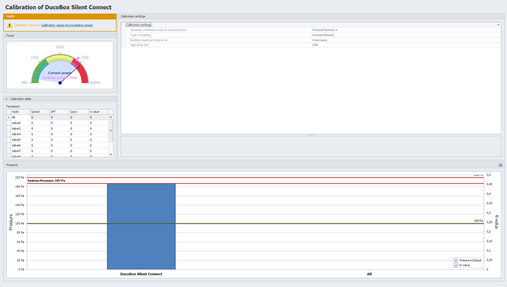Select the 'Valve2' row
This screenshot has height=287, width=507.
[x=58, y=123]
